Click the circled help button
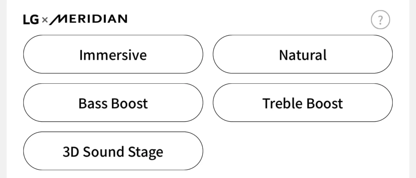 click(380, 20)
